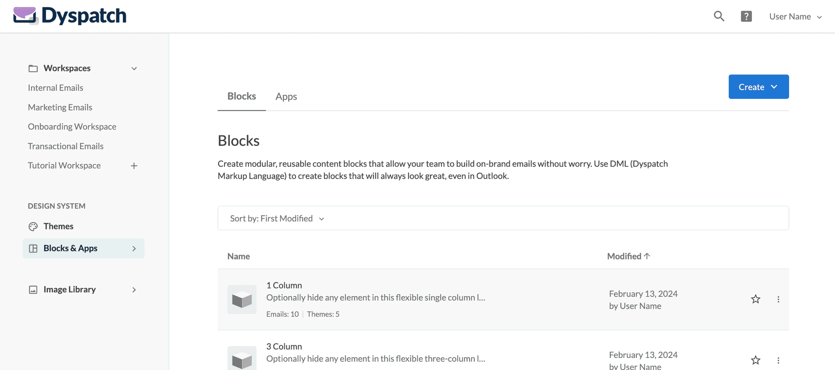Click the Workspaces folder icon
The height and width of the screenshot is (370, 835).
coord(33,68)
